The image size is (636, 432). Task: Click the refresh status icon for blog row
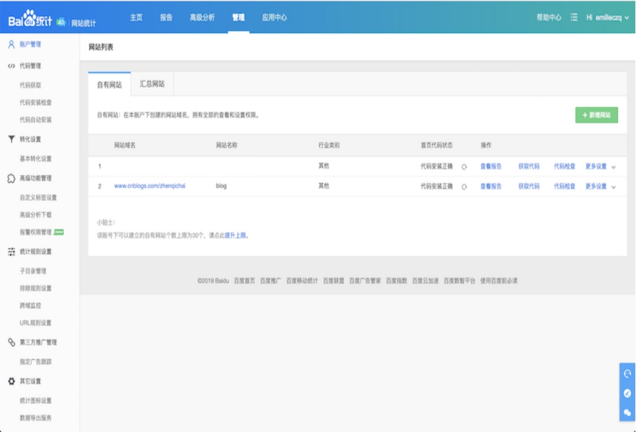(464, 187)
